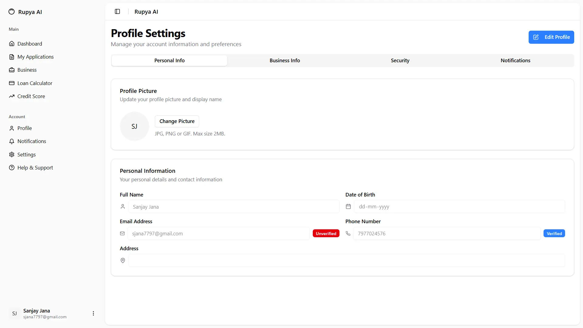Click the Unverified badge on email address
583x328 pixels.
tap(326, 233)
